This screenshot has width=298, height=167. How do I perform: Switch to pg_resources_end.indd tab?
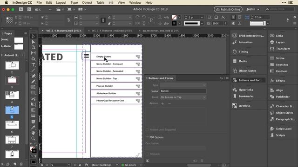tap(161, 31)
